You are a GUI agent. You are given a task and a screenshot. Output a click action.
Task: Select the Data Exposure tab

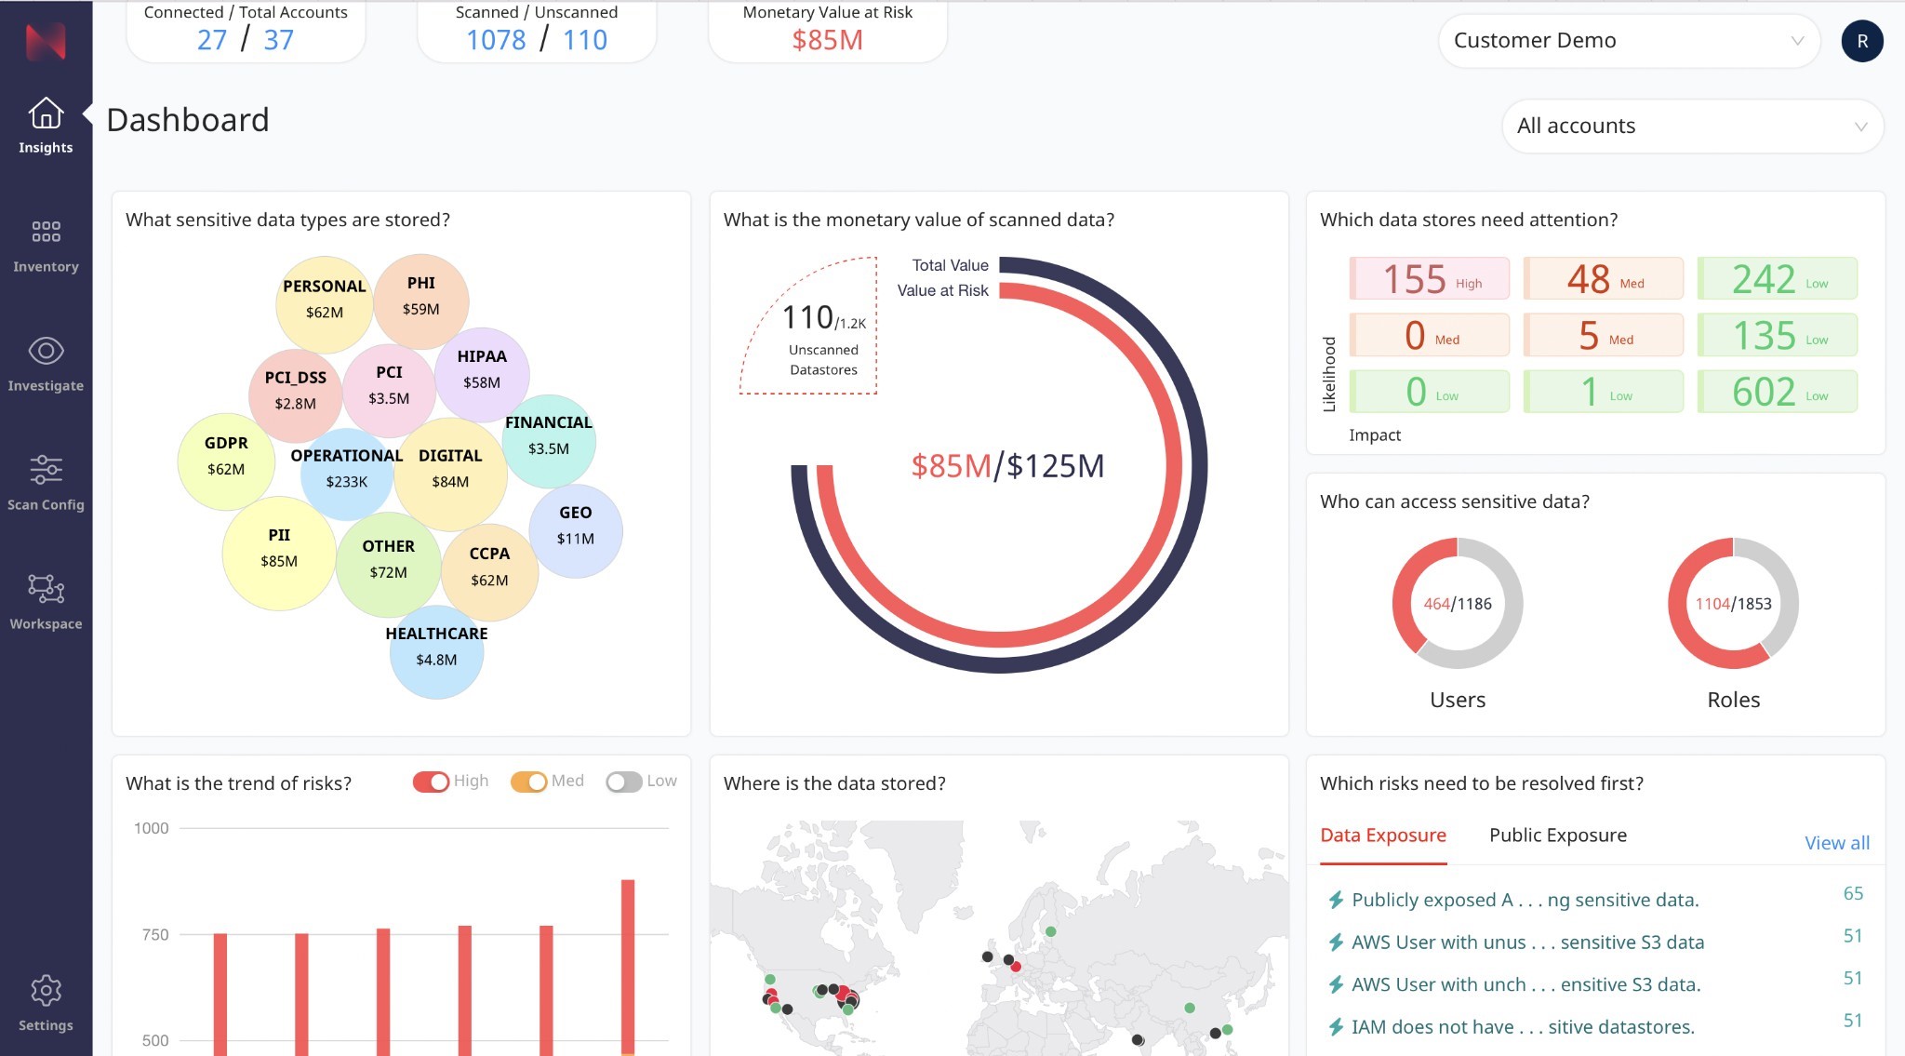point(1382,835)
